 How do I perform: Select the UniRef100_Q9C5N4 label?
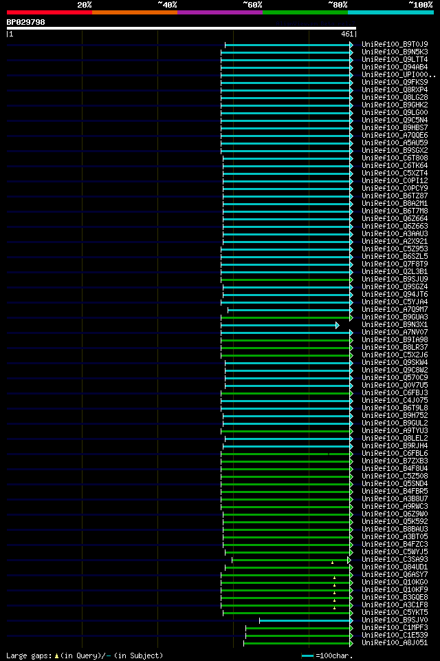pyautogui.click(x=395, y=120)
